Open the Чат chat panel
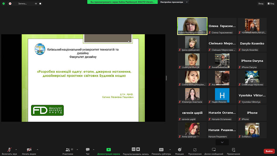Image resolution: width=277 pixels, height=156 pixels. [x=88, y=151]
